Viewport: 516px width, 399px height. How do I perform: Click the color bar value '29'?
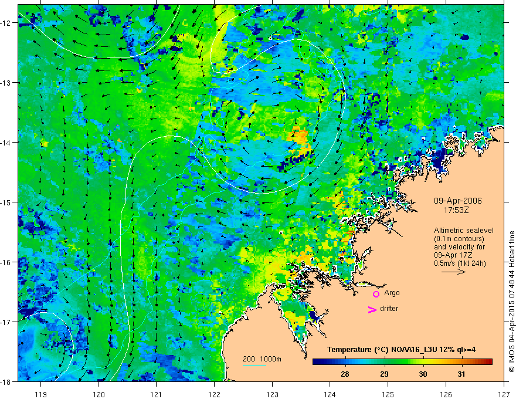click(x=384, y=374)
